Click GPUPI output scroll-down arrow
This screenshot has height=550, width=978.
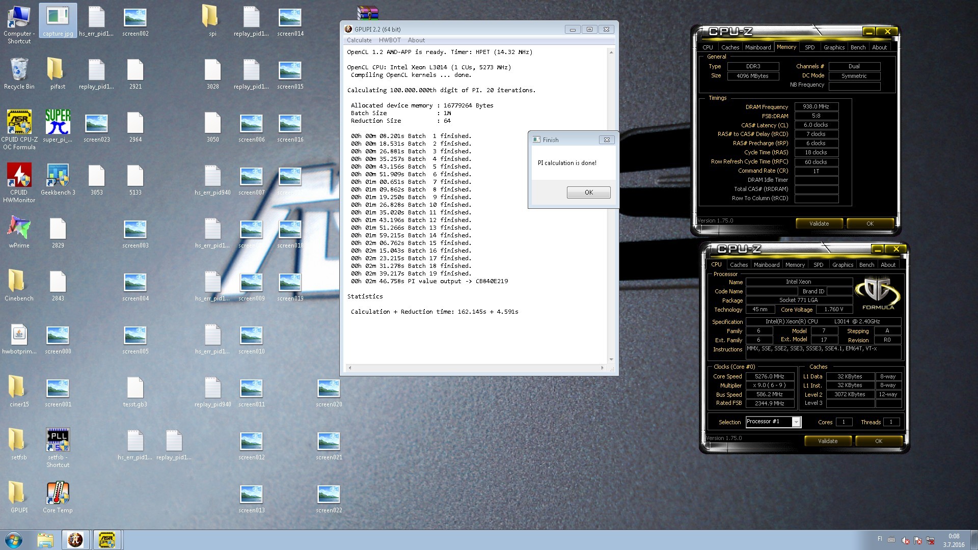(x=611, y=360)
